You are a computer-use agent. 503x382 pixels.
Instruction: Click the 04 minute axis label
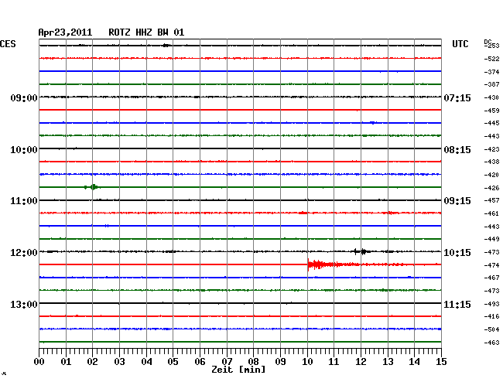point(146,362)
